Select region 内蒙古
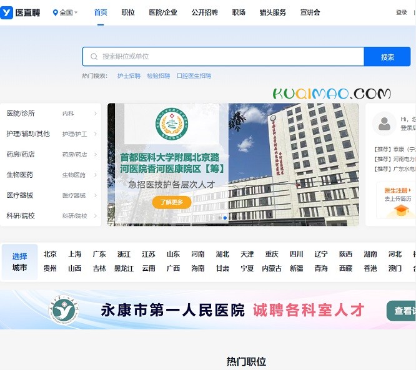The image size is (416, 370). point(272,268)
